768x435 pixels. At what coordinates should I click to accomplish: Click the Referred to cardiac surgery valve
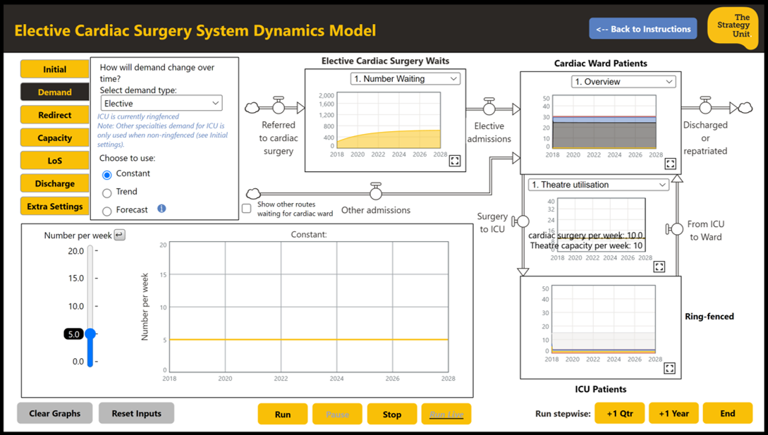coord(279,107)
